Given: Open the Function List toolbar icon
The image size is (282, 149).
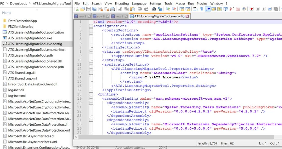Looking at the screenshot, I should pos(232,9).
